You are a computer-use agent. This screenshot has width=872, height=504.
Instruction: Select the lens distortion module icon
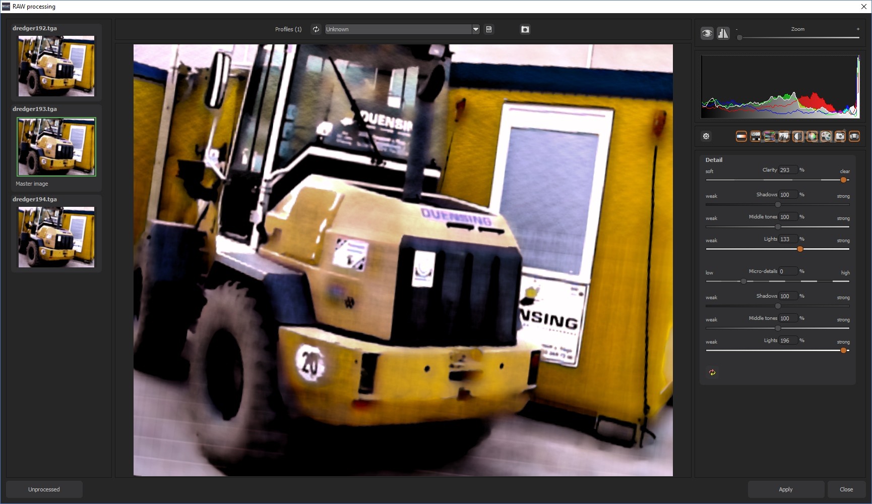(x=854, y=136)
